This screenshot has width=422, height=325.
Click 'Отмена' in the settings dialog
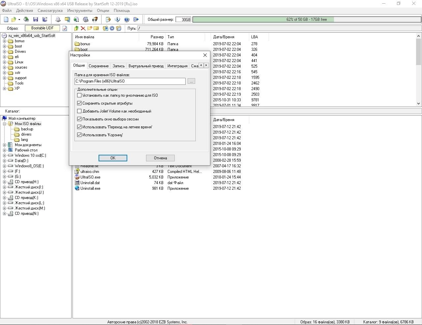click(160, 158)
